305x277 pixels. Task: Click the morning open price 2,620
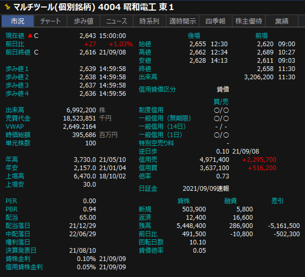[x=265, y=44]
